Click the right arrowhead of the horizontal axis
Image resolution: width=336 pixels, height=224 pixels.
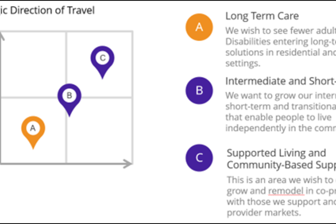(128, 164)
